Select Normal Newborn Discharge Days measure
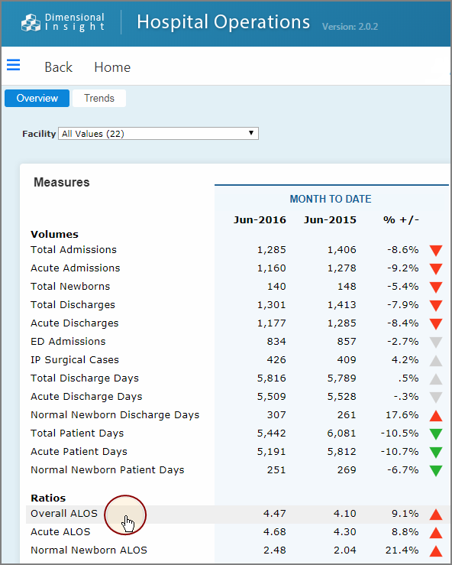 (x=115, y=414)
